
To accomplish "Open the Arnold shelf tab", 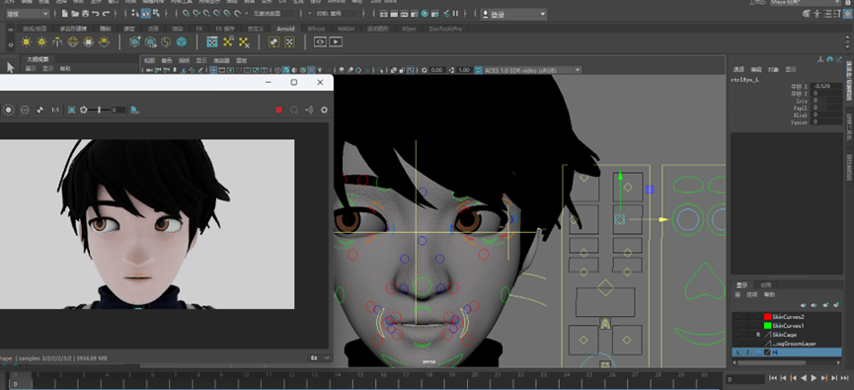I will (285, 29).
